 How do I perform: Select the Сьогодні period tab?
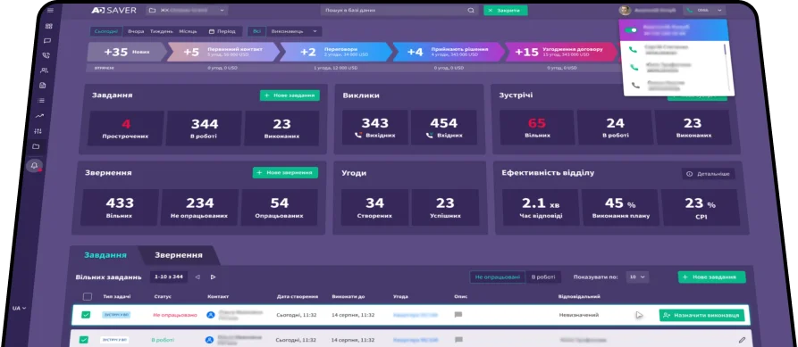coord(106,31)
